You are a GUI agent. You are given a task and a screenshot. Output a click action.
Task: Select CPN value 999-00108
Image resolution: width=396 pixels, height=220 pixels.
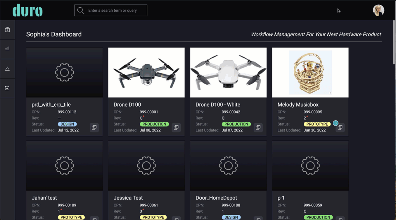click(x=231, y=205)
